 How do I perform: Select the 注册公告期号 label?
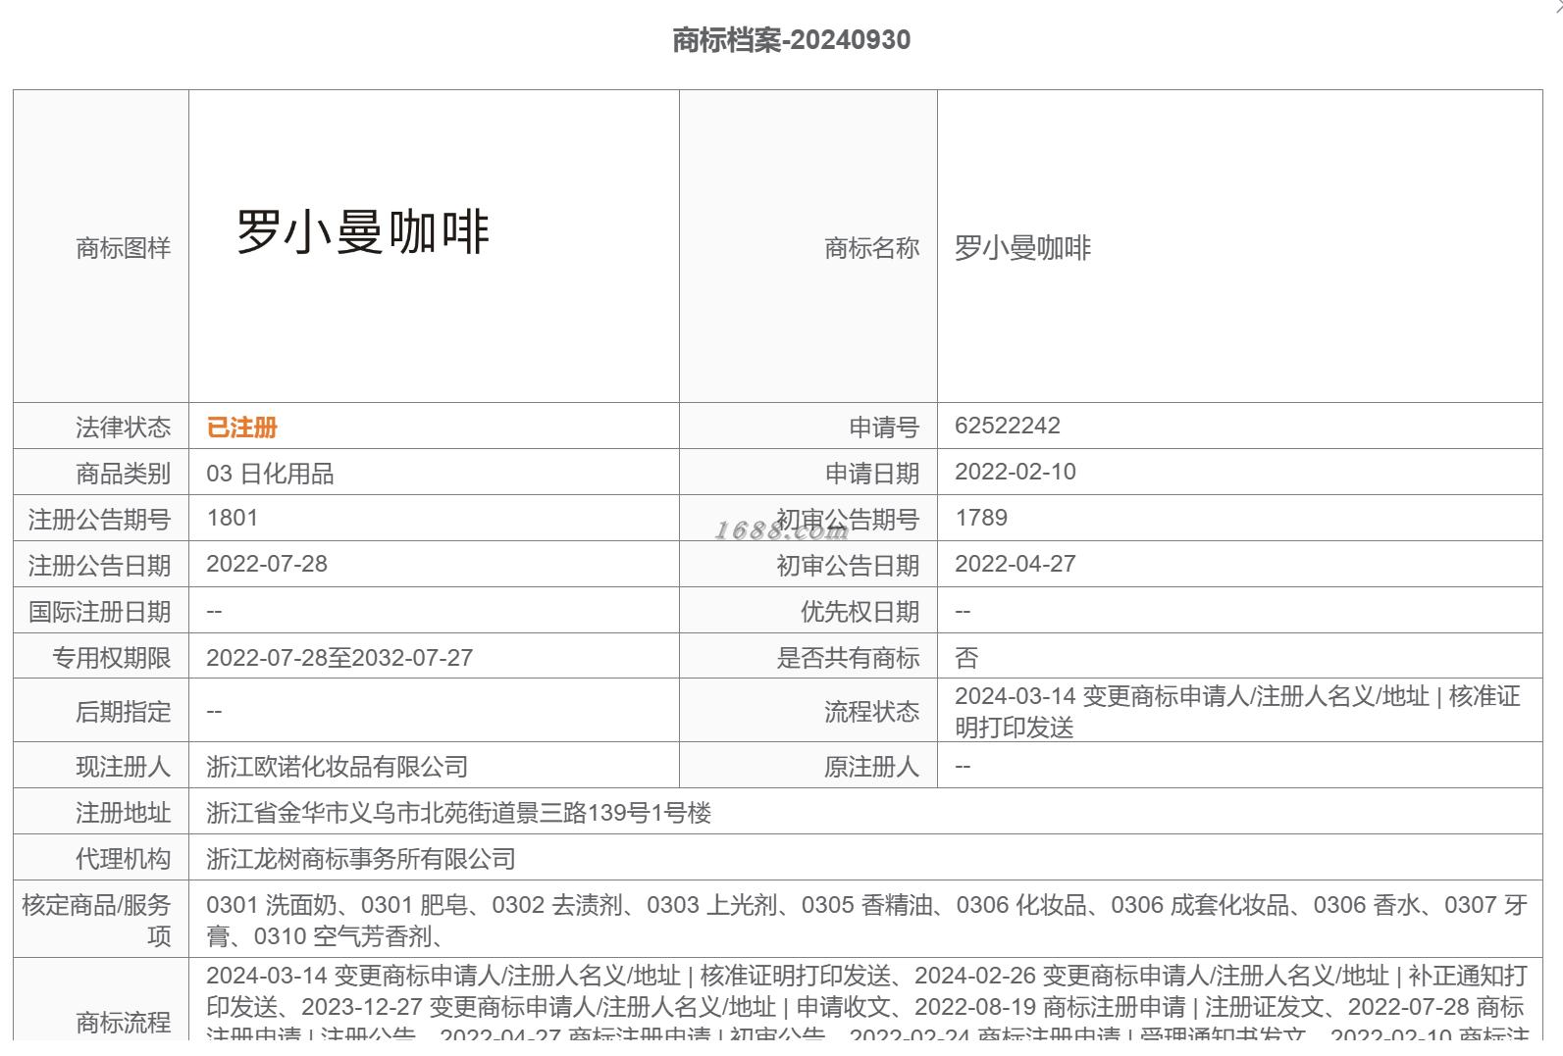pyautogui.click(x=99, y=520)
